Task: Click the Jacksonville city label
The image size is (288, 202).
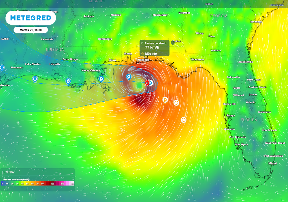Action: [246, 62]
